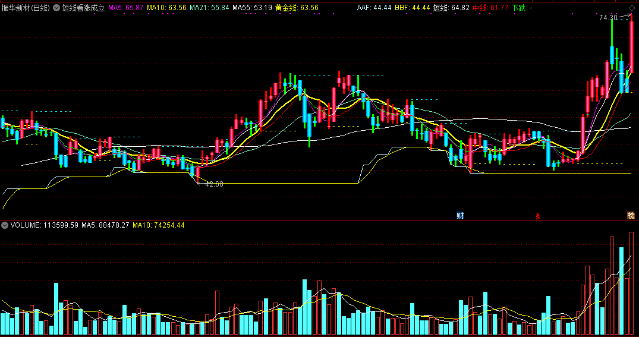Screen dimensions: 639x337
Task: Click the 短线: 64.82 value
Action: (451, 8)
